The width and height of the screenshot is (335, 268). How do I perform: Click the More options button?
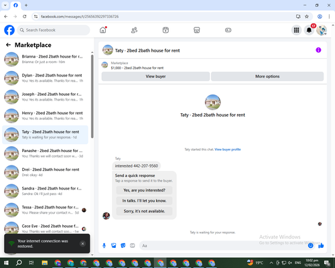(x=267, y=76)
